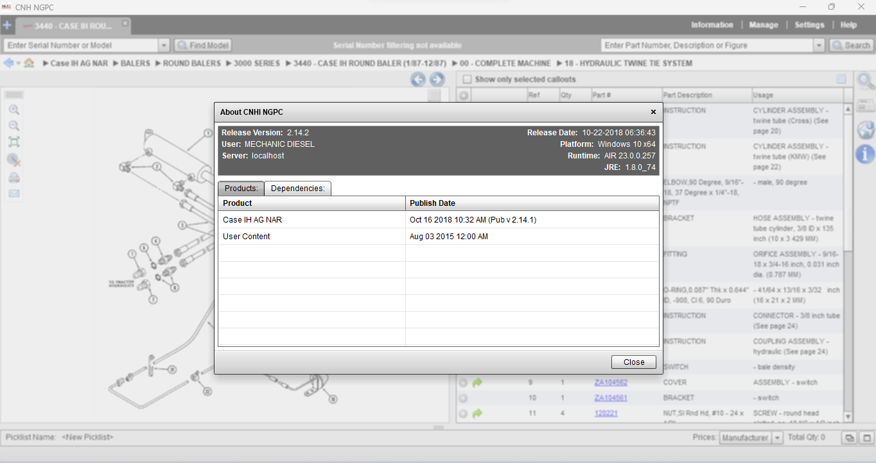Screen dimensions: 876x463
Task: Click the overlapping windows icon in the status bar
Action: pos(849,438)
